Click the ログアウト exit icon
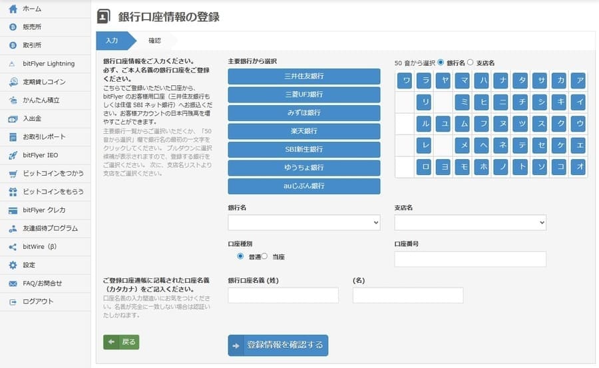599x368 pixels. pyautogui.click(x=13, y=302)
